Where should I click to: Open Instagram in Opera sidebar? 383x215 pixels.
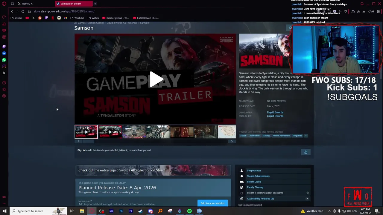point(4,66)
